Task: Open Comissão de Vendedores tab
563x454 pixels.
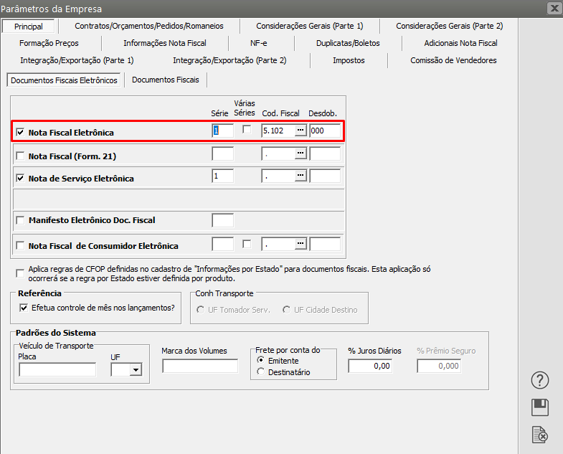Action: pos(453,60)
